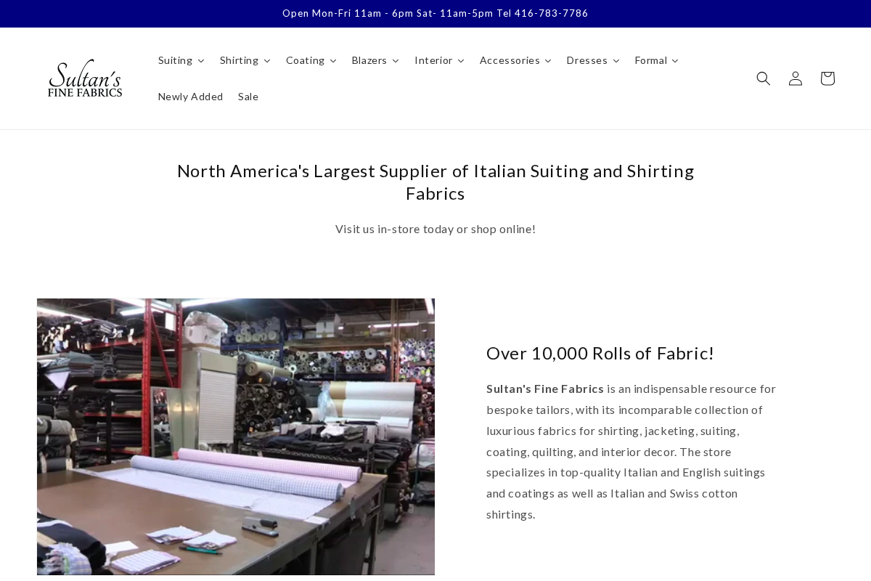Select the Shirting navigation link
Screen dimensions: 871x581
click(x=240, y=60)
